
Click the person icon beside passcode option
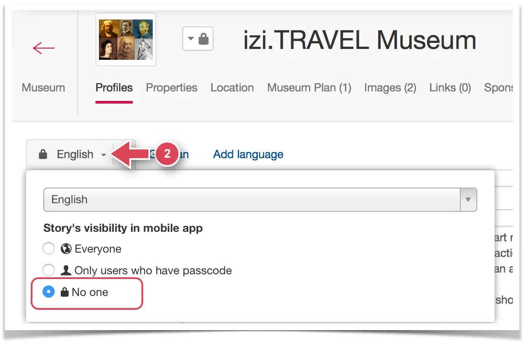tap(66, 270)
